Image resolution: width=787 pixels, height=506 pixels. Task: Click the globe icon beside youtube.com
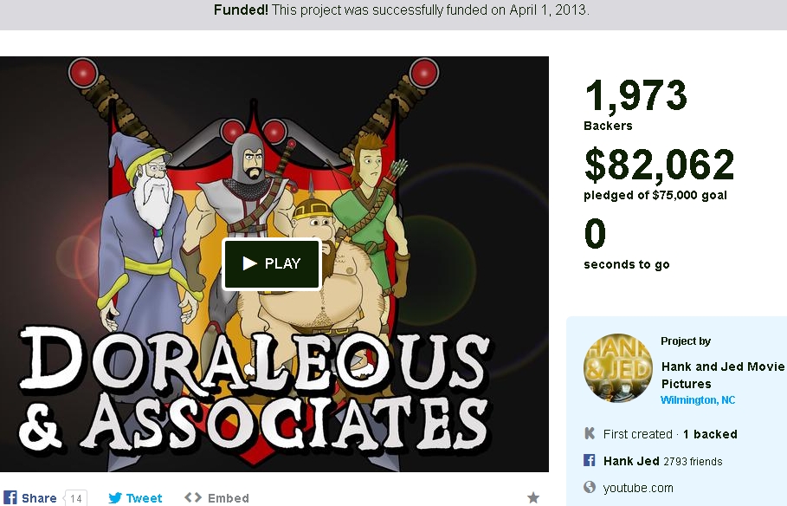tap(590, 487)
